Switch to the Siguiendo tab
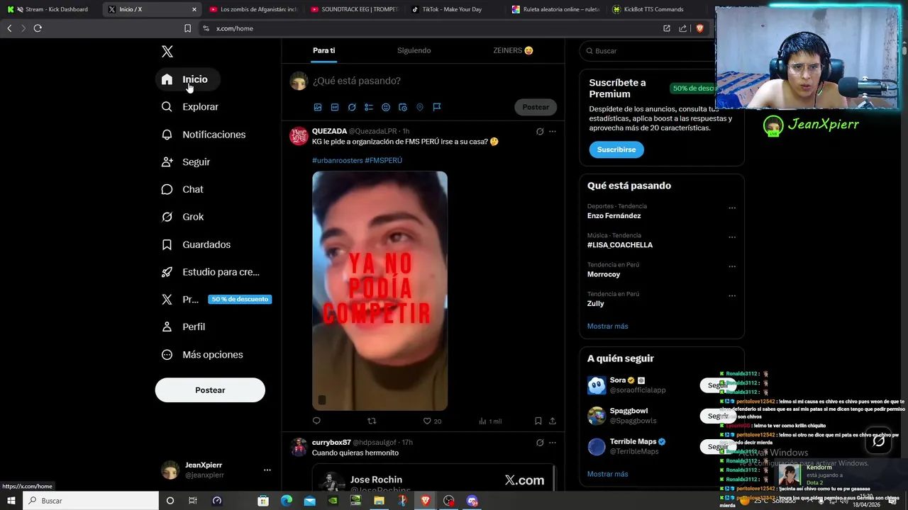This screenshot has height=510, width=908. pos(414,50)
